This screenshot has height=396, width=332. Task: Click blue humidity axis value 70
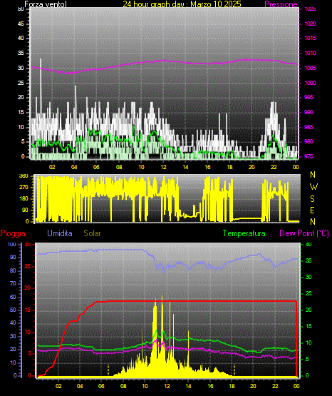pyautogui.click(x=13, y=283)
